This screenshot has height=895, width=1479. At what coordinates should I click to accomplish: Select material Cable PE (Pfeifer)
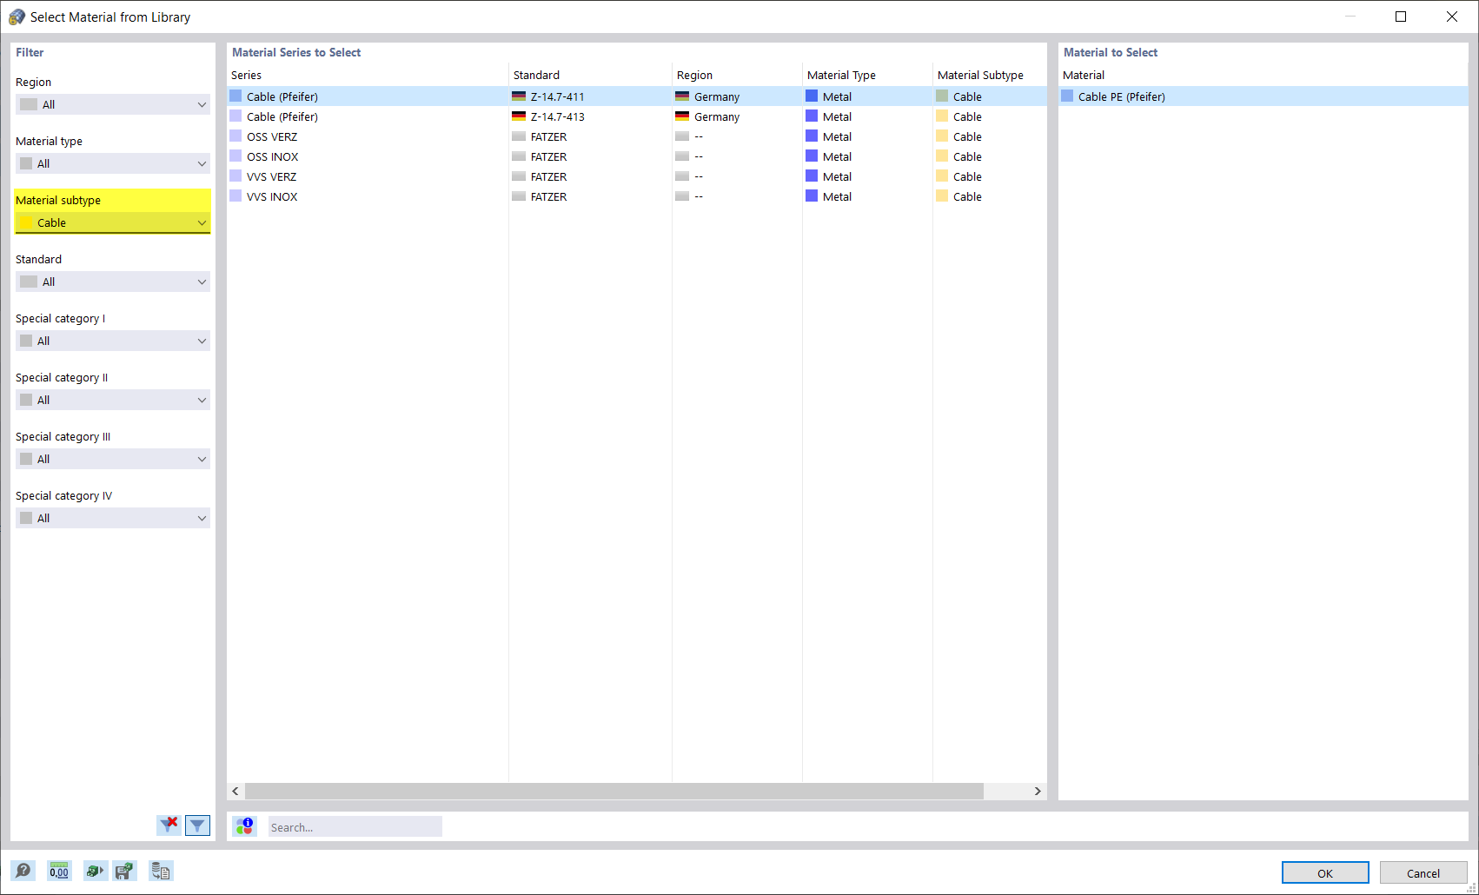click(x=1263, y=96)
